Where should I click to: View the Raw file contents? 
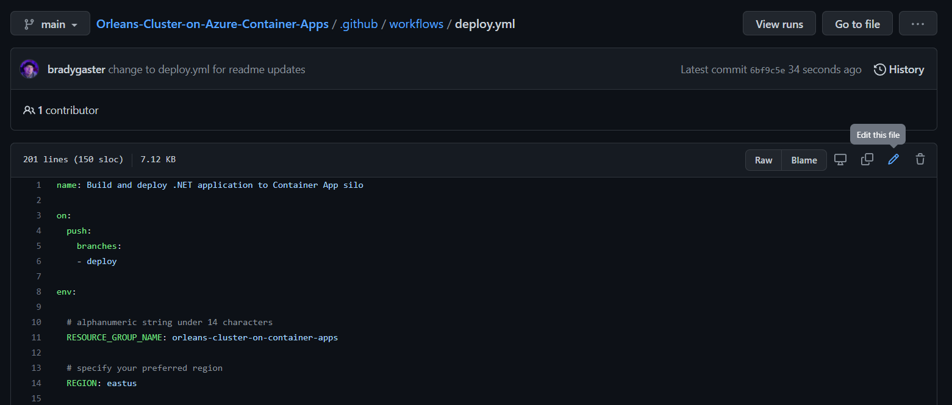[764, 160]
